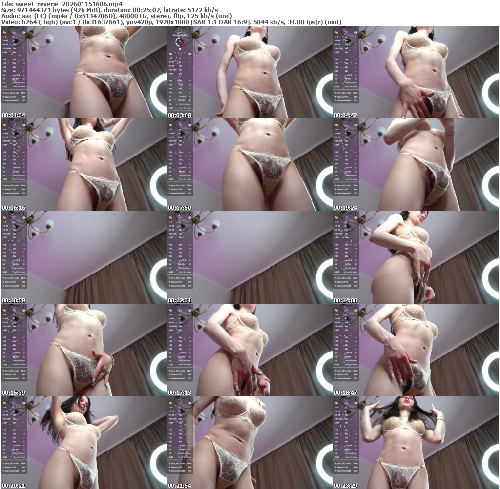Click the last thumbnail at 00:23:29
Image resolution: width=500 pixels, height=489 pixels.
coord(416,443)
